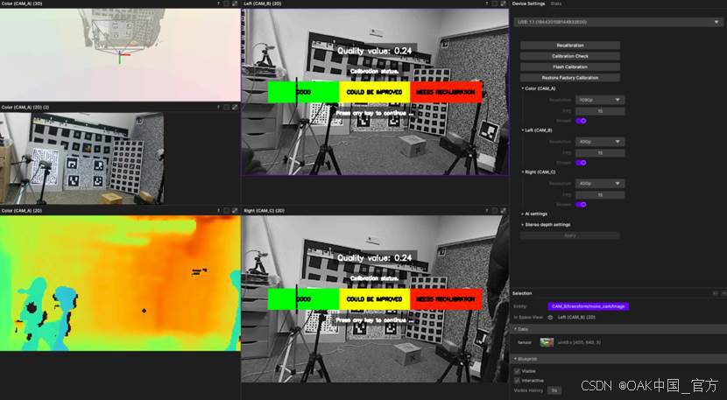Open help for Left (CAM_B) (2D) view

tap(487, 4)
